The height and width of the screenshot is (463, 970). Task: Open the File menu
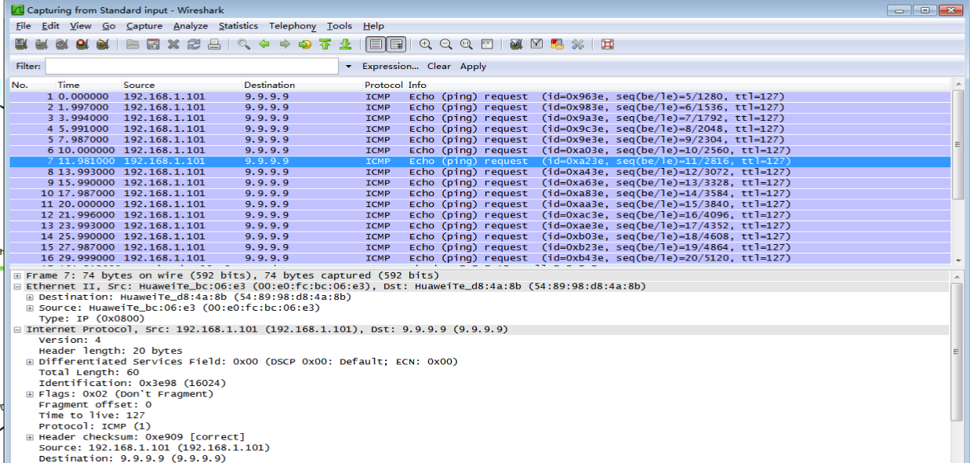[24, 26]
